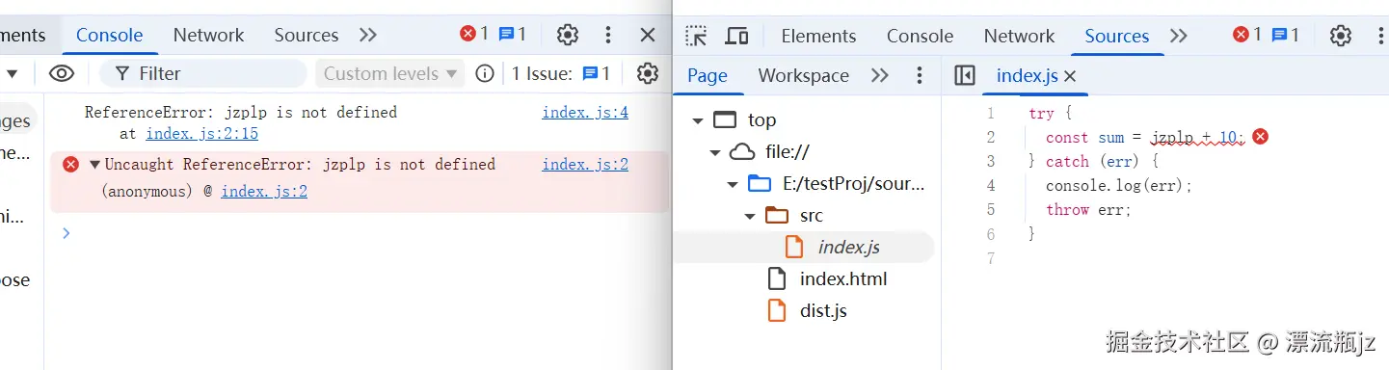Screen dimensions: 1389x370
Task: Open Custom levels dropdown
Action: 389,73
